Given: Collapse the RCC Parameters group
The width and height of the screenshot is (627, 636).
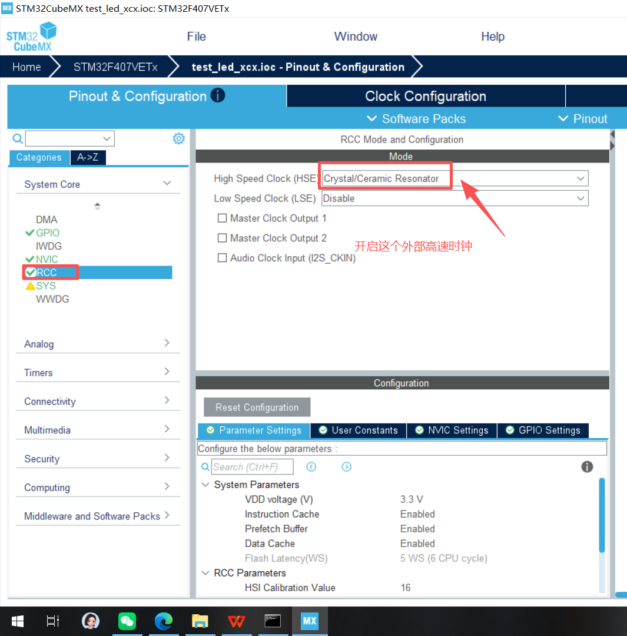Looking at the screenshot, I should [205, 573].
